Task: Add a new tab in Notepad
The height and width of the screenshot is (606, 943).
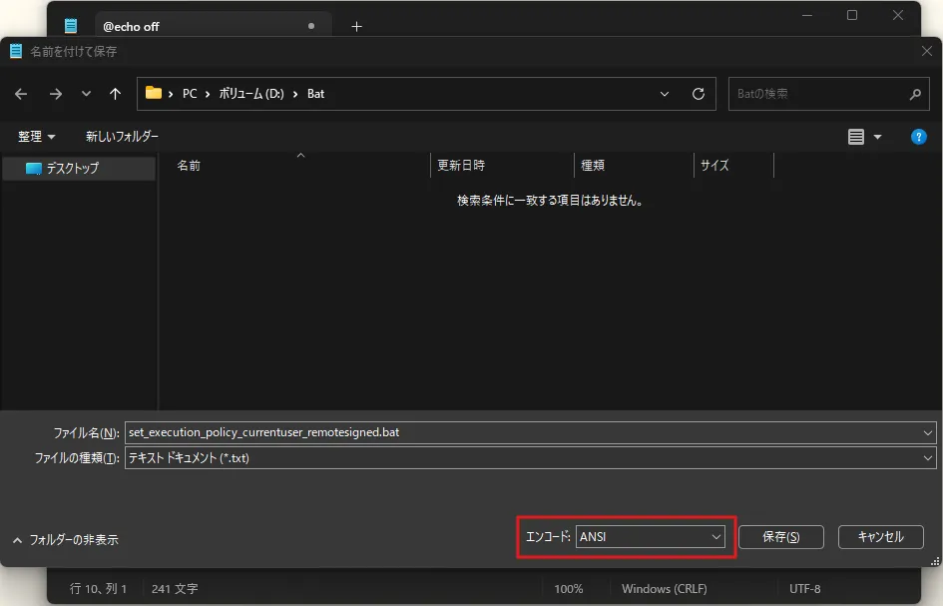Action: pyautogui.click(x=356, y=27)
